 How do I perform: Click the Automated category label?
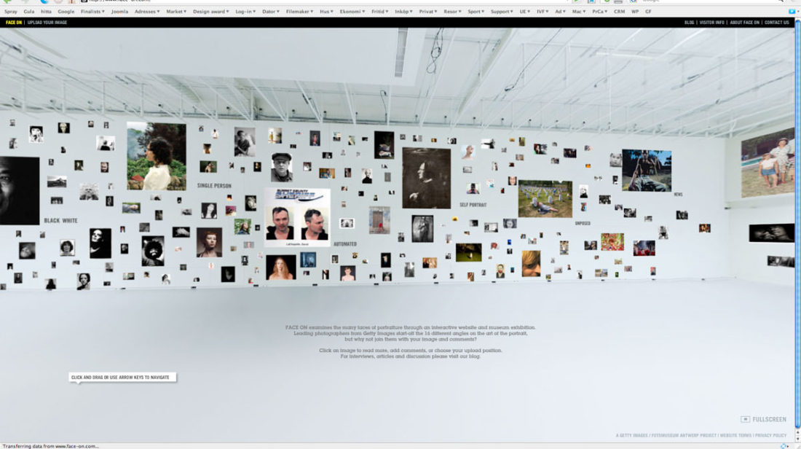tap(345, 244)
